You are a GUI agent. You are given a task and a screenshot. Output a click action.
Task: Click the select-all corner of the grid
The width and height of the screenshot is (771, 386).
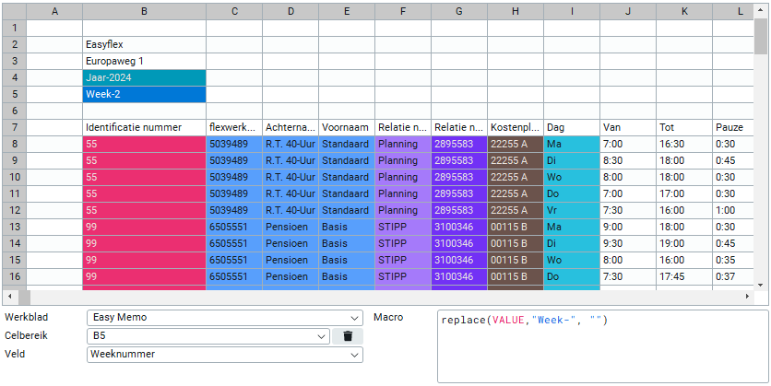(13, 10)
